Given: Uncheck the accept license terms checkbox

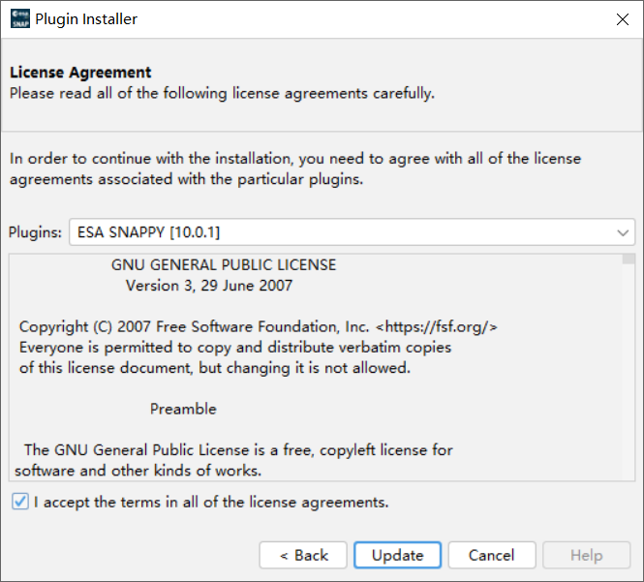Looking at the screenshot, I should click(x=20, y=502).
